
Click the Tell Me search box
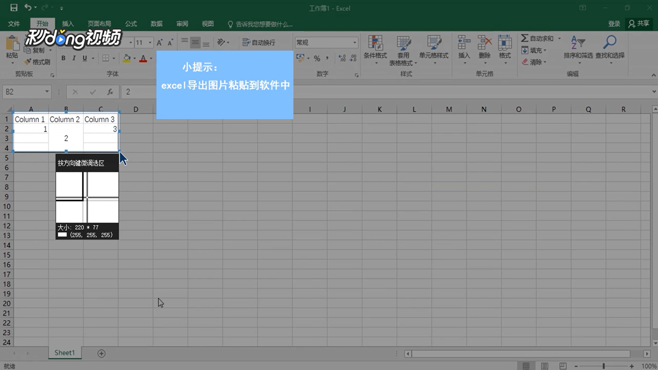pyautogui.click(x=260, y=24)
